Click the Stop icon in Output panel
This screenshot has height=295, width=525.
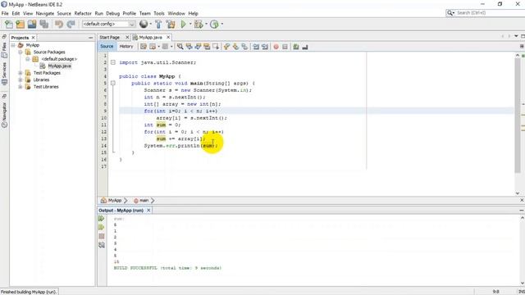[102, 237]
